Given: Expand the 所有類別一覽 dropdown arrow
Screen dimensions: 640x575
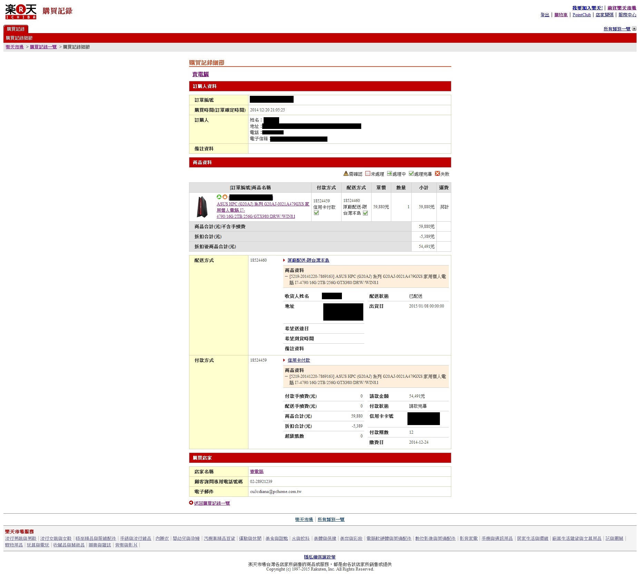Looking at the screenshot, I should pos(634,29).
